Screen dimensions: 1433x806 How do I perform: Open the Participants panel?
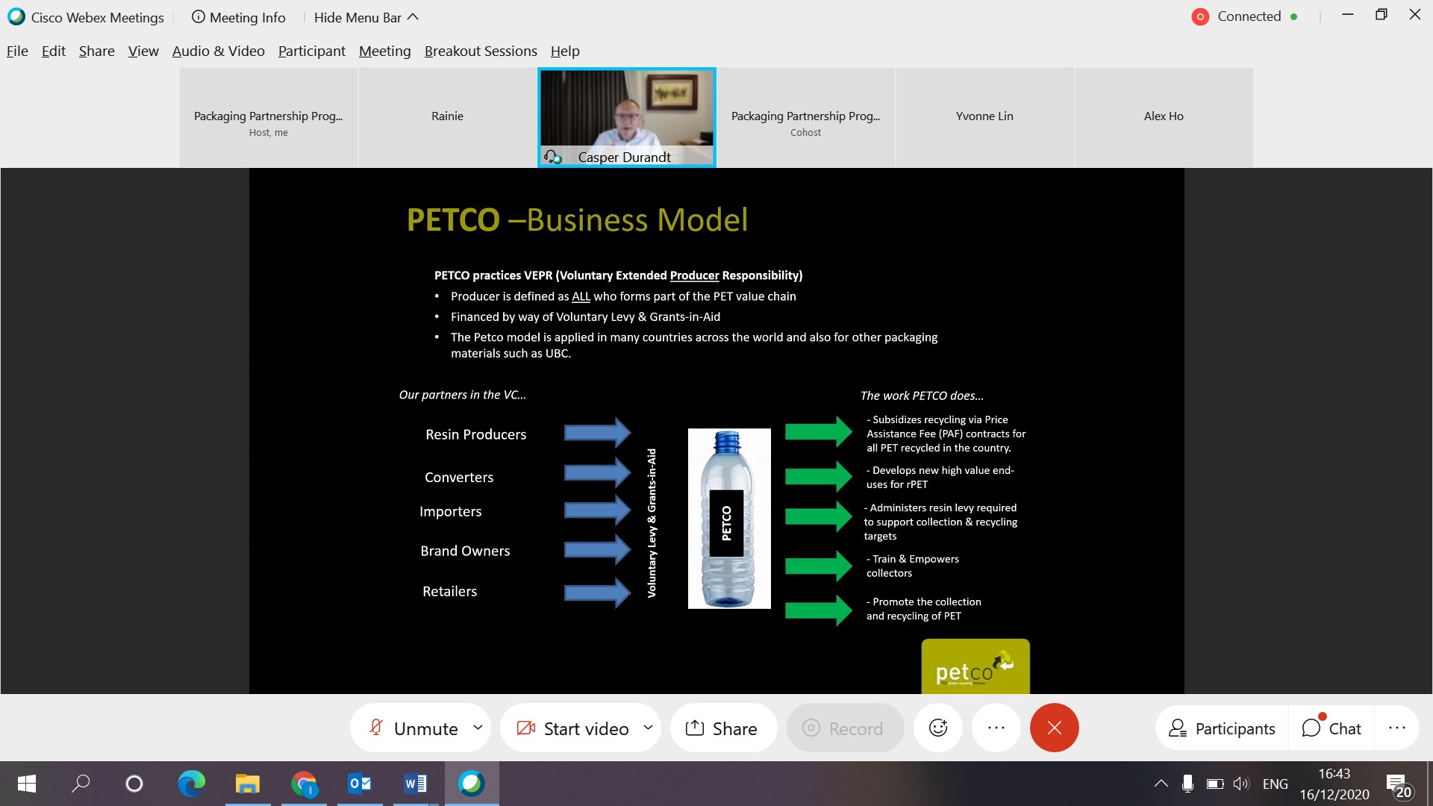1222,728
